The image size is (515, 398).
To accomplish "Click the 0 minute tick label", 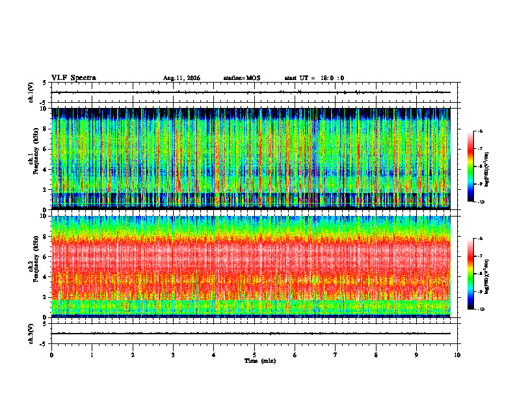I will (x=51, y=355).
